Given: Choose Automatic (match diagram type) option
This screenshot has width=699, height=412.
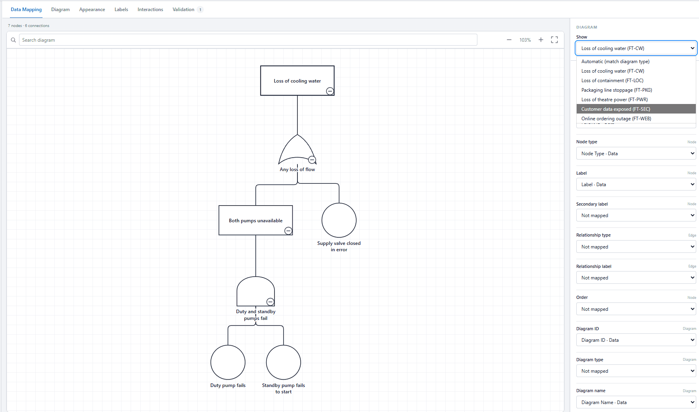Looking at the screenshot, I should point(636,62).
